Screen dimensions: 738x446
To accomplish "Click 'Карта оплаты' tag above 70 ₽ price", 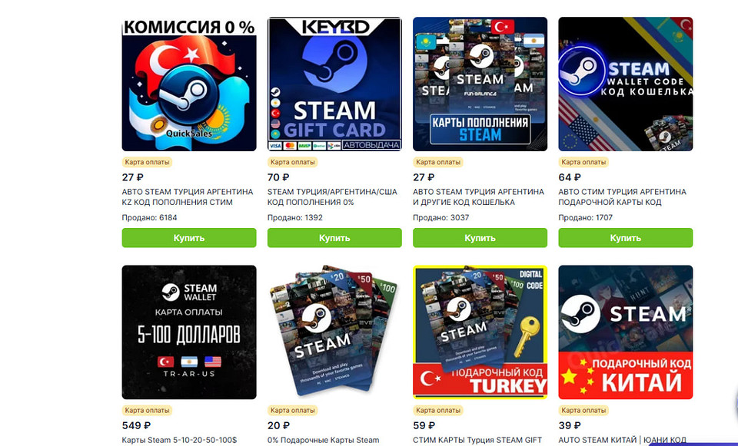I will [292, 162].
